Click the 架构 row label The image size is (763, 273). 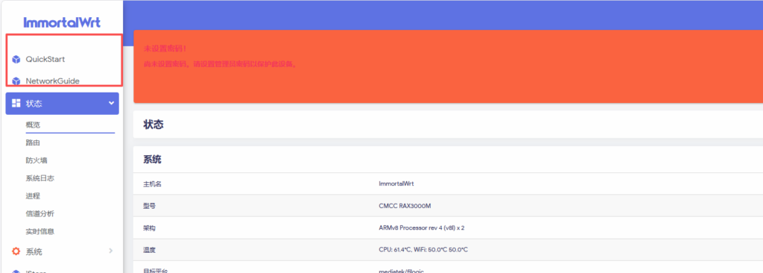(149, 228)
